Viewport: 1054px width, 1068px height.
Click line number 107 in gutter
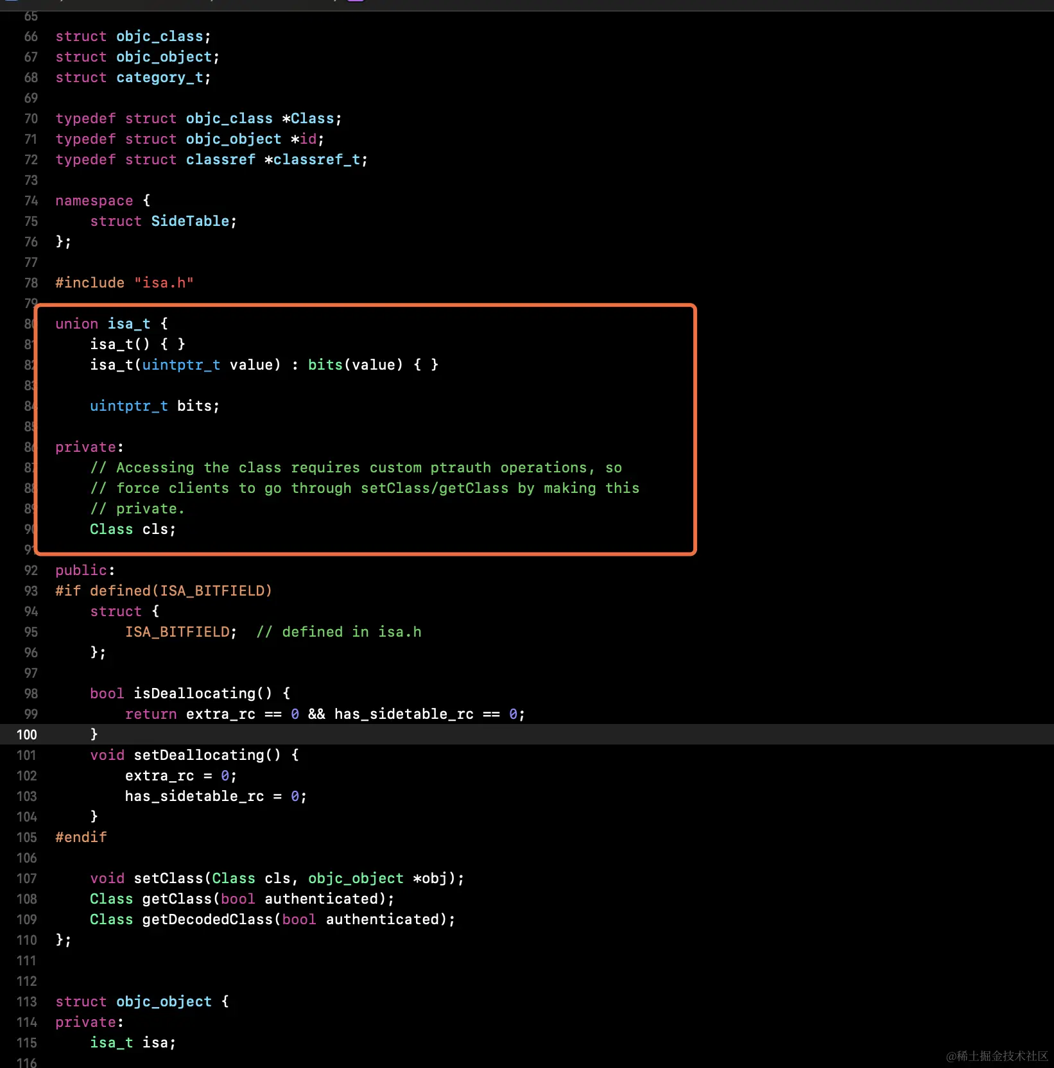pyautogui.click(x=26, y=879)
